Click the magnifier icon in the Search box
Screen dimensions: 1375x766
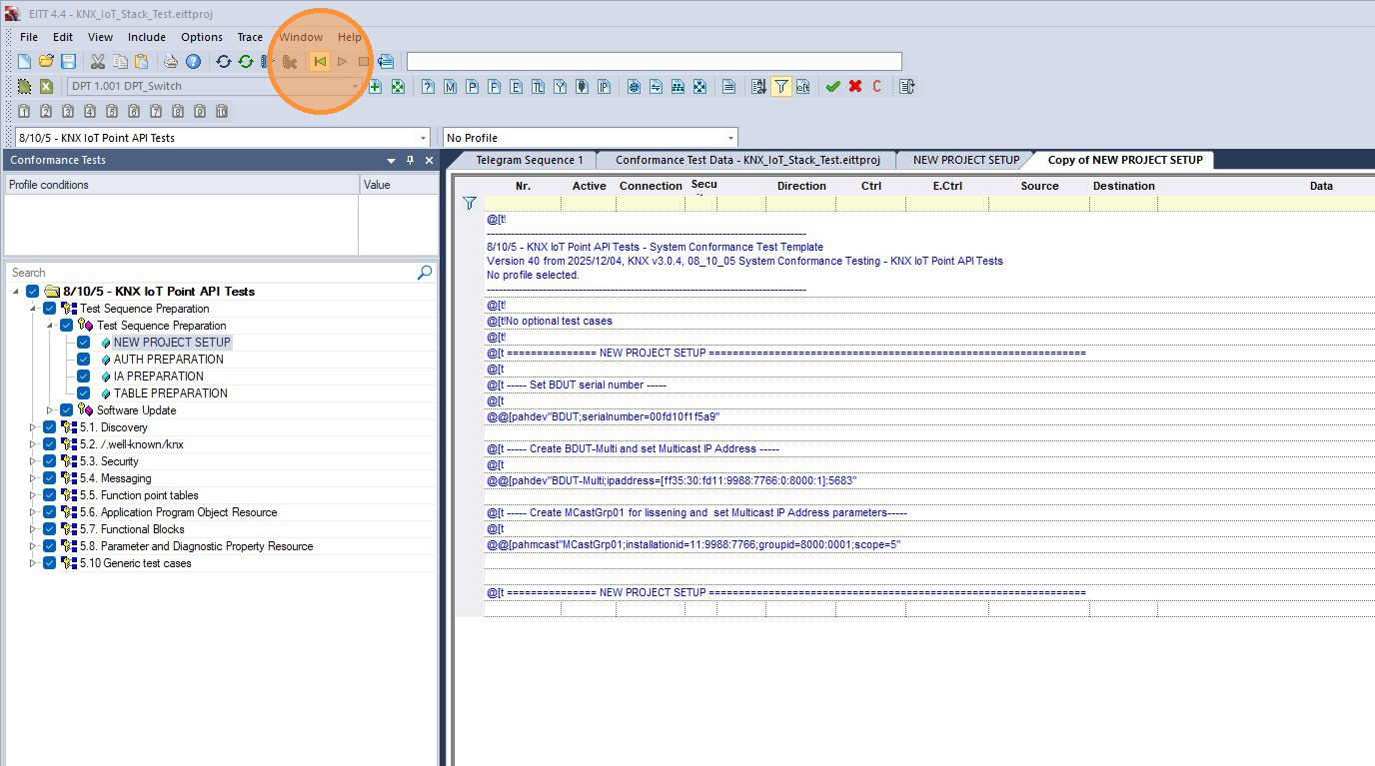coord(425,273)
